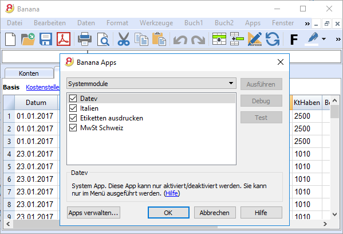Screen dimensions: 343x234
Task: Restore the inner document window
Action: coord(327,24)
